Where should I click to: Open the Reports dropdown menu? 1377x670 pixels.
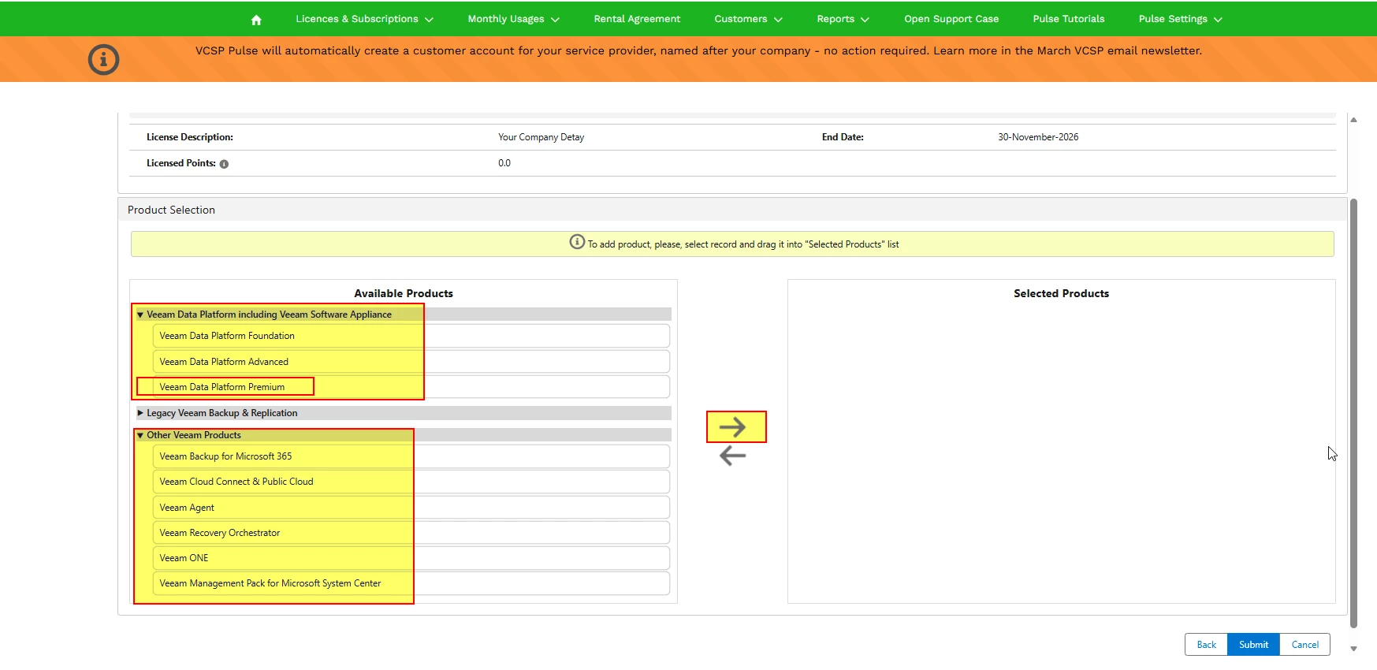coord(843,19)
